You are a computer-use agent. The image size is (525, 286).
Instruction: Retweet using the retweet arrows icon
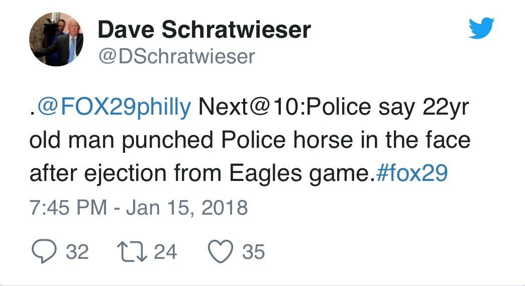pyautogui.click(x=132, y=251)
